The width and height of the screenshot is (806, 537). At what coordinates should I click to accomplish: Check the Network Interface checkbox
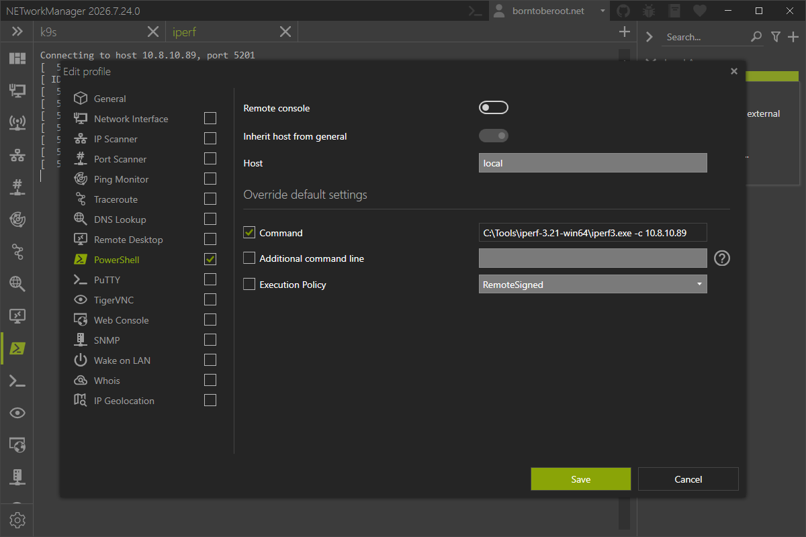coord(210,118)
